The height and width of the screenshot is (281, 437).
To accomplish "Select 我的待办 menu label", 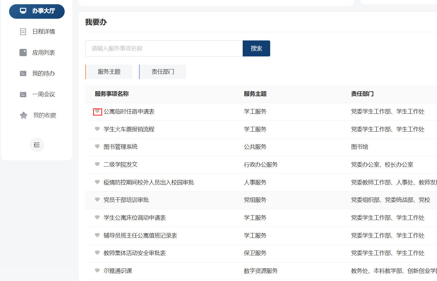I will [44, 73].
